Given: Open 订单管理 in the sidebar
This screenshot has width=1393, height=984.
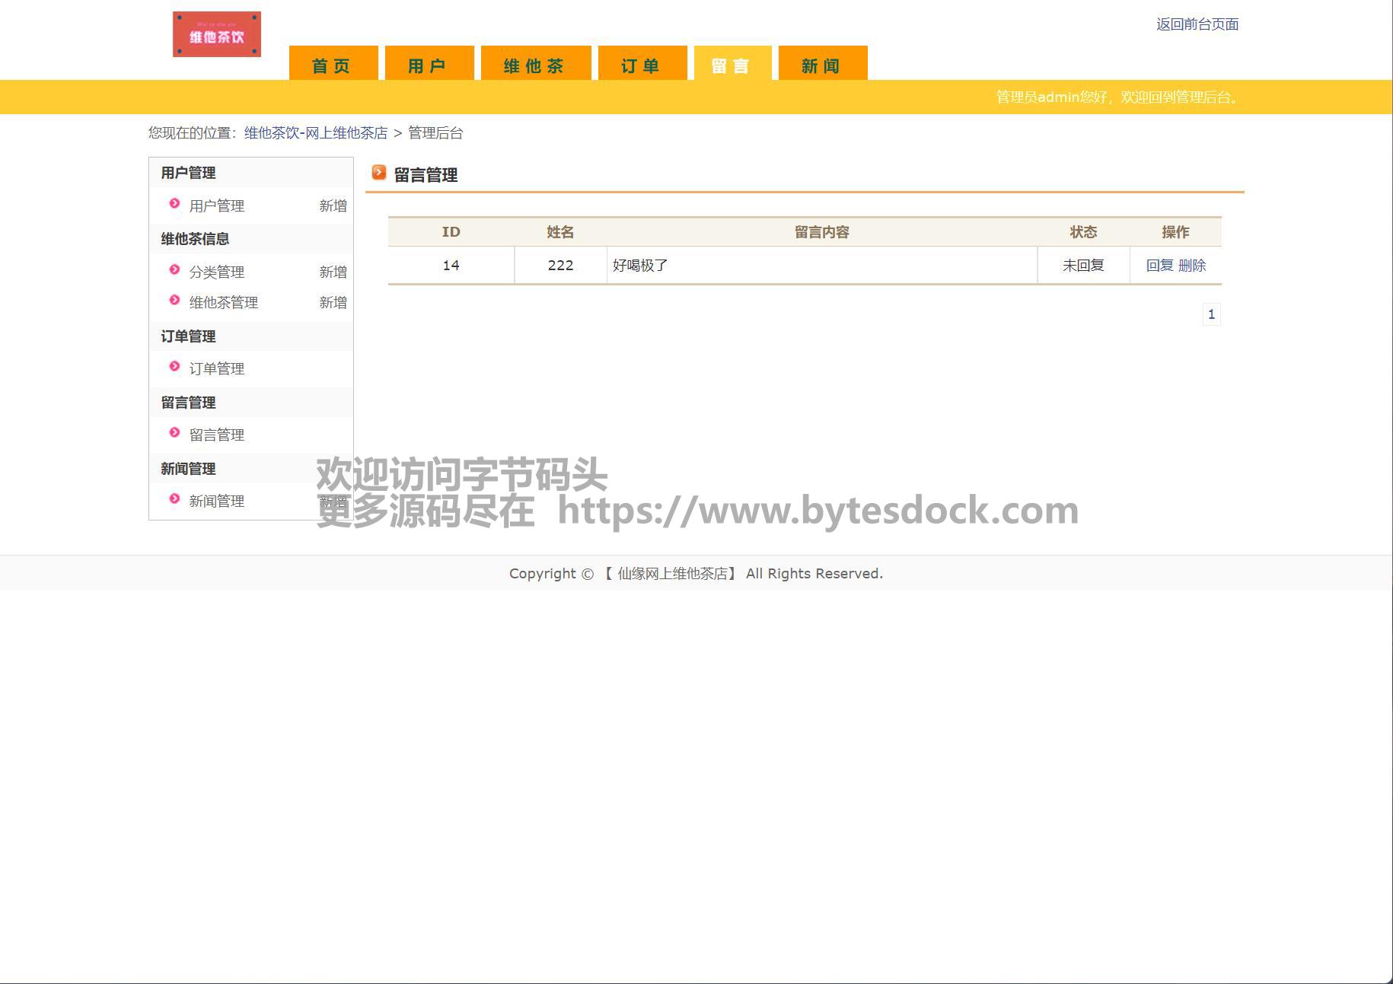Looking at the screenshot, I should pos(216,369).
